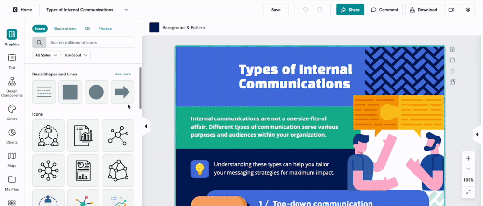Click the add new page icon
Screen dimensions: 483x206
452,50
